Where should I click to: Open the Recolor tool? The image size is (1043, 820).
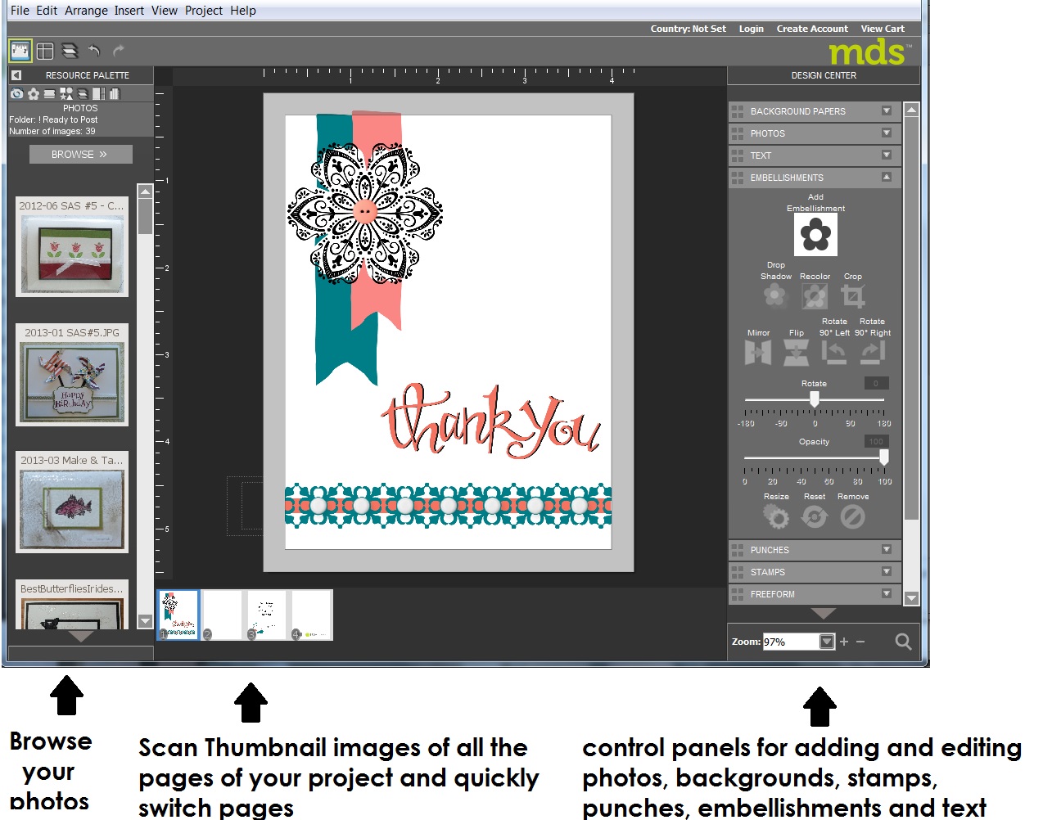click(815, 295)
